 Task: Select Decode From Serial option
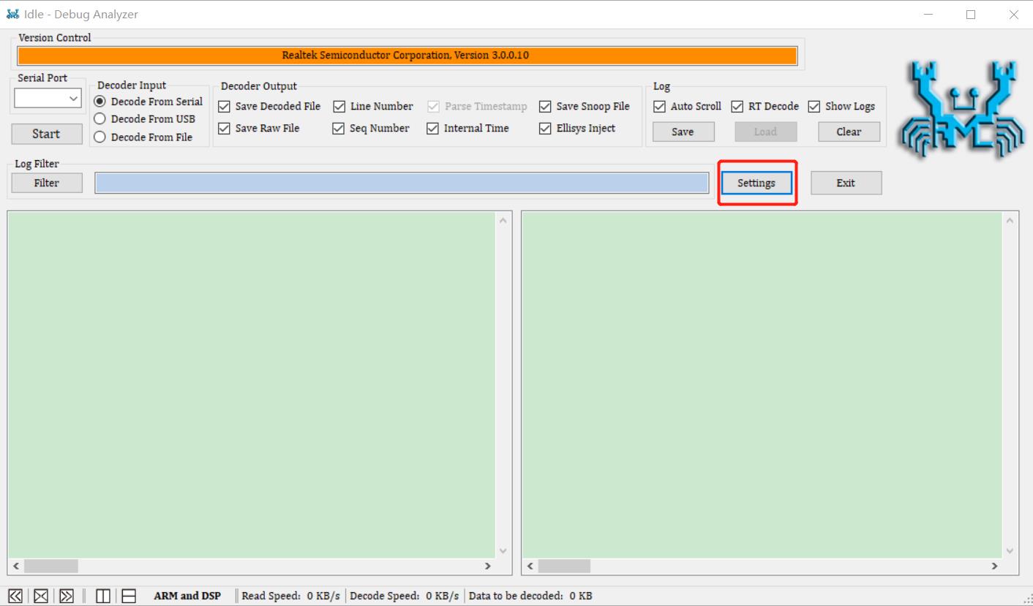[x=149, y=102]
